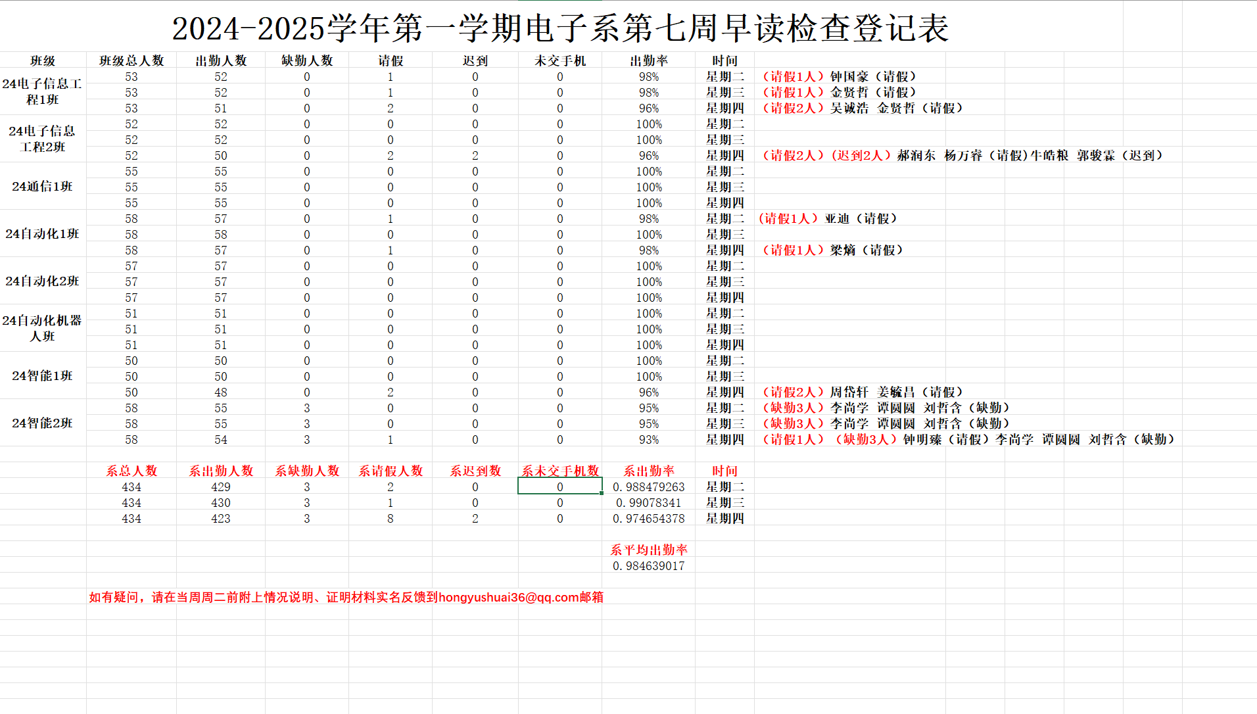Select the 出勤人数 header cell
The image size is (1257, 714).
tap(221, 60)
